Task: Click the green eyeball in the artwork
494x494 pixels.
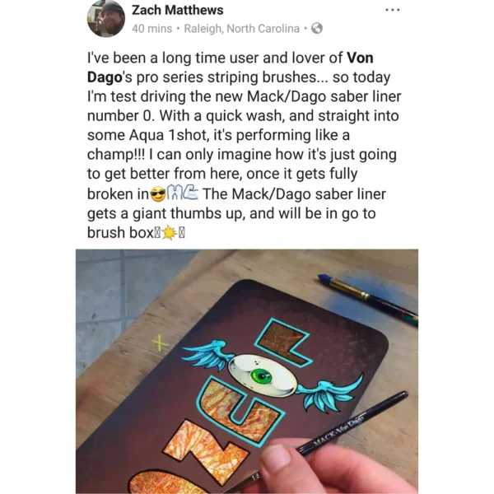Action: point(261,376)
